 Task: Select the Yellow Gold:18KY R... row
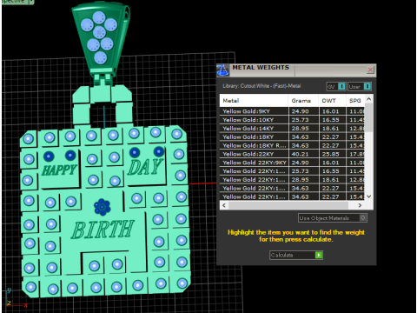pos(292,145)
